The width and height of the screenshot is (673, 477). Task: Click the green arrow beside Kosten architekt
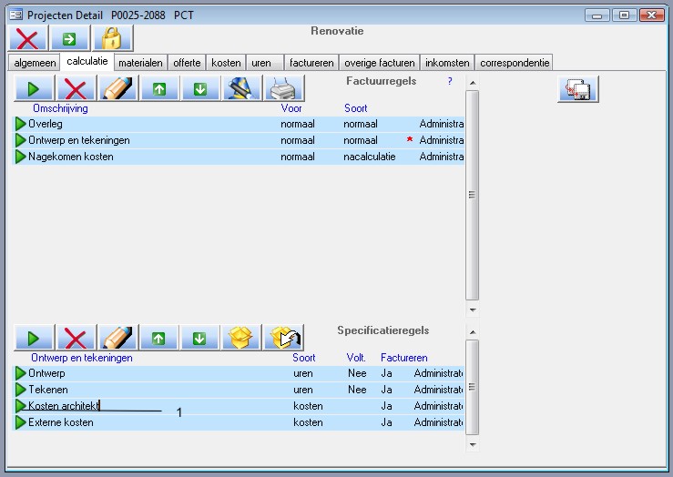20,406
